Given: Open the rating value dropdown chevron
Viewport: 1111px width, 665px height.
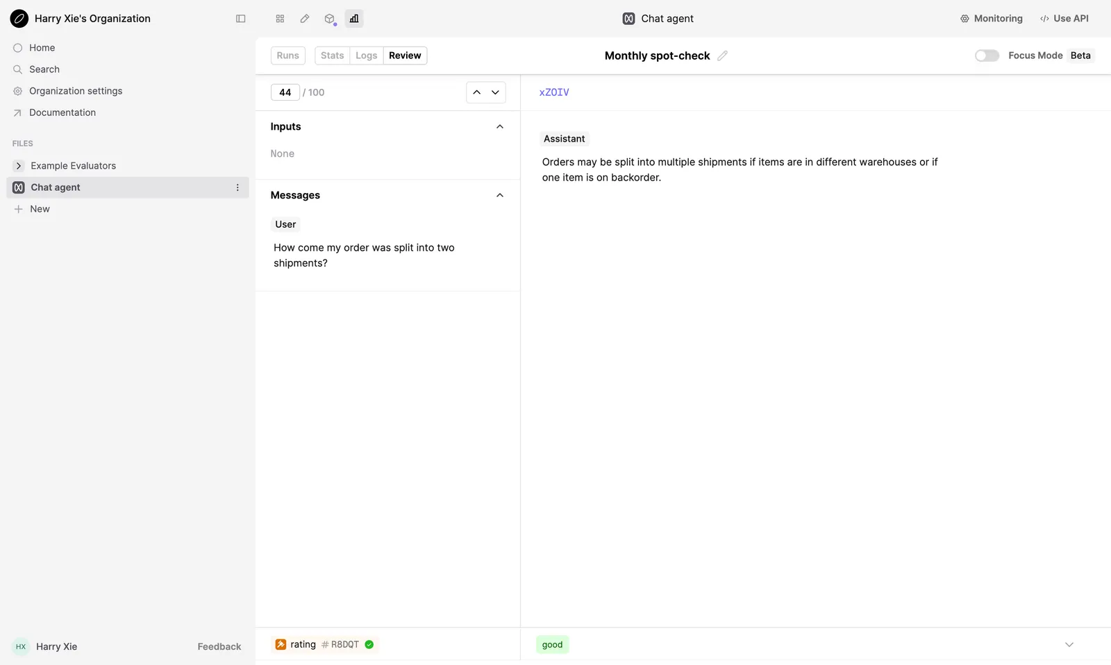Looking at the screenshot, I should coord(1069,645).
